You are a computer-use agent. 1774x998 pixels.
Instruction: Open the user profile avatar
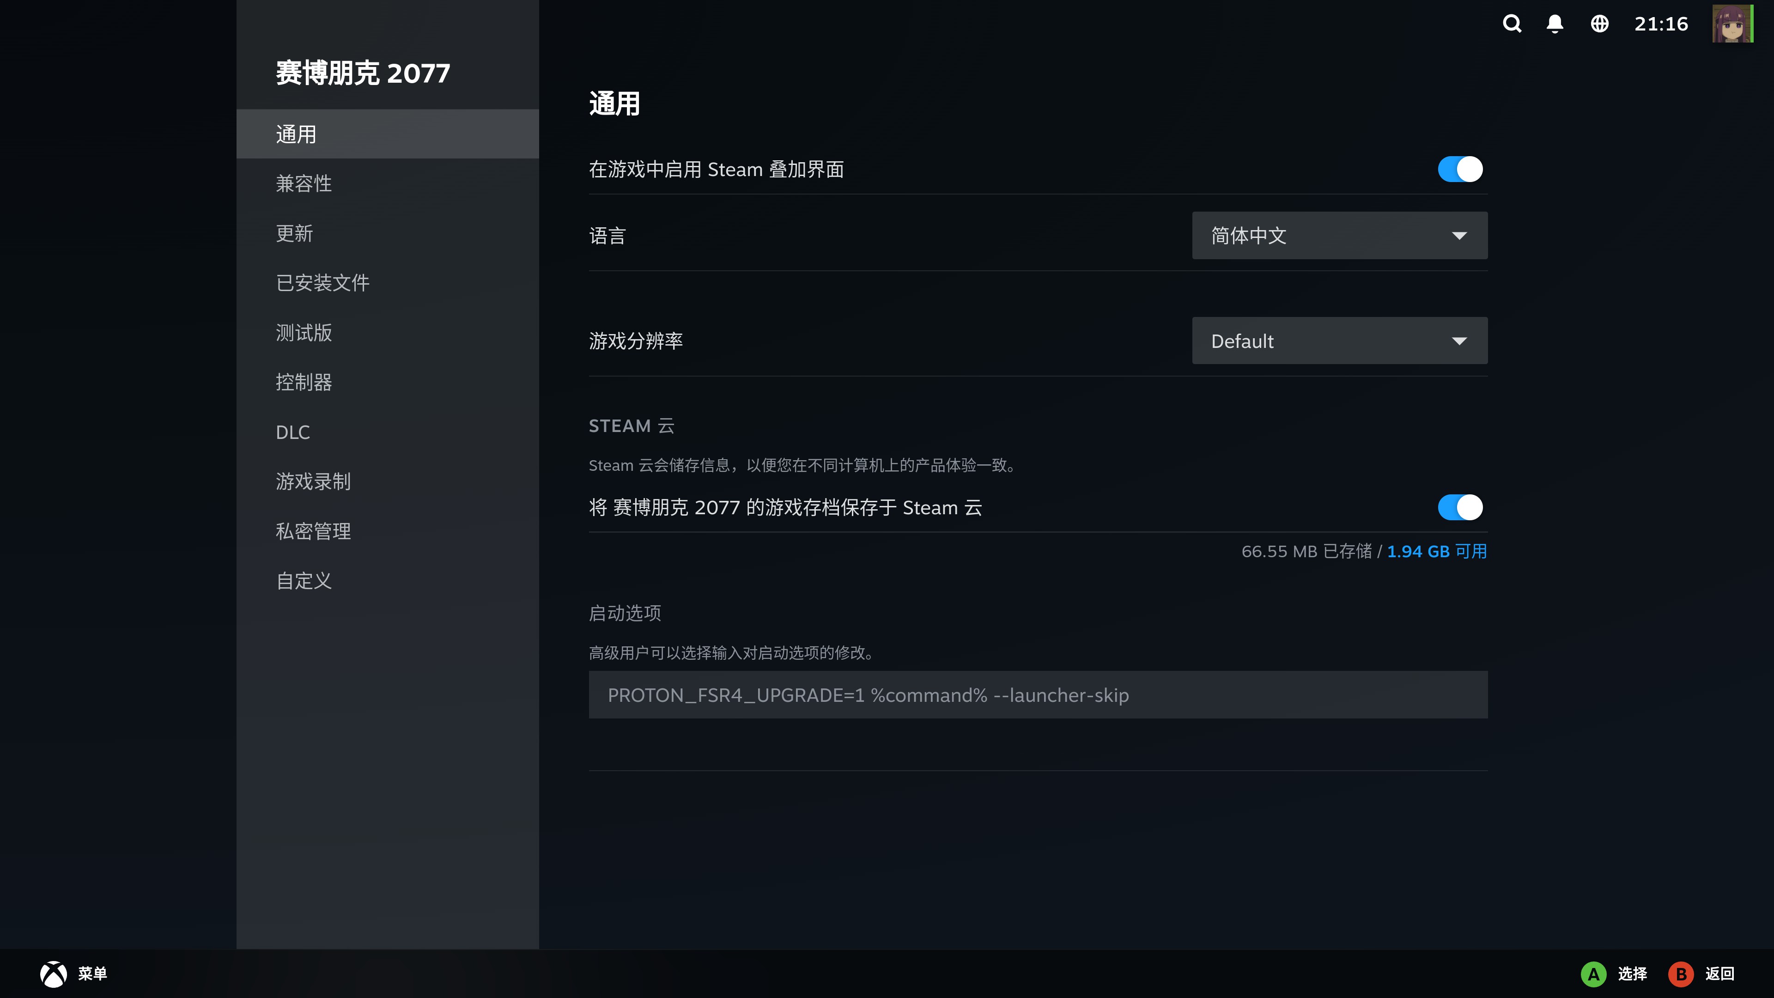[x=1732, y=24]
